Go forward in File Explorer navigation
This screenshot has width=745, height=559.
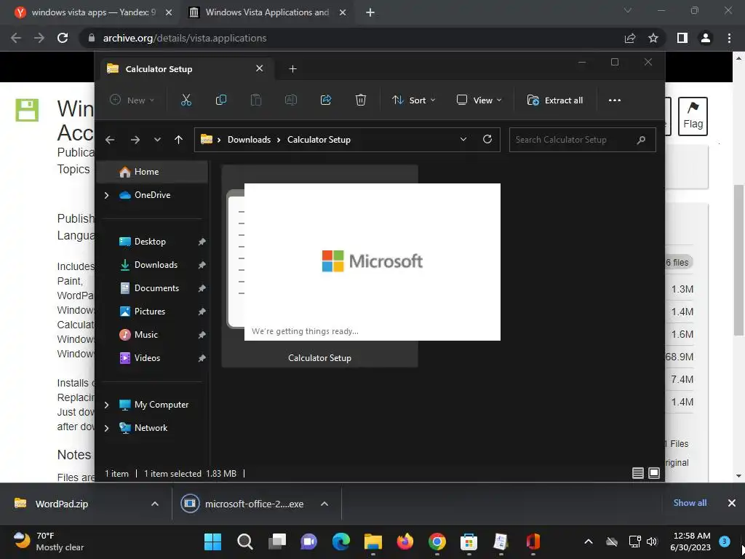(135, 140)
